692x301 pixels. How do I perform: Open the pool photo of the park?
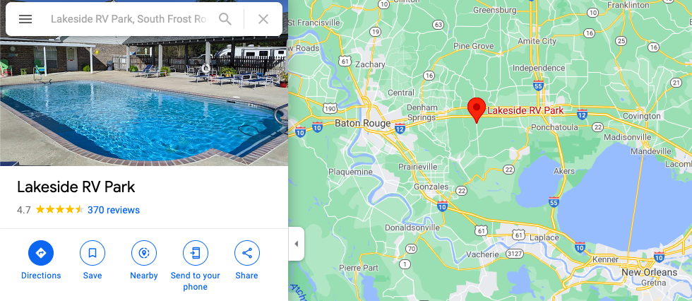point(144,83)
